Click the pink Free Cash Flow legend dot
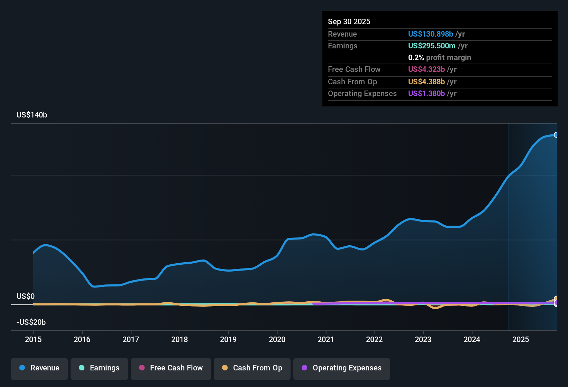The image size is (568, 387). click(141, 368)
